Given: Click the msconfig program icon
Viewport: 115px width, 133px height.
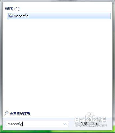Looking at the screenshot, I should [10, 16].
